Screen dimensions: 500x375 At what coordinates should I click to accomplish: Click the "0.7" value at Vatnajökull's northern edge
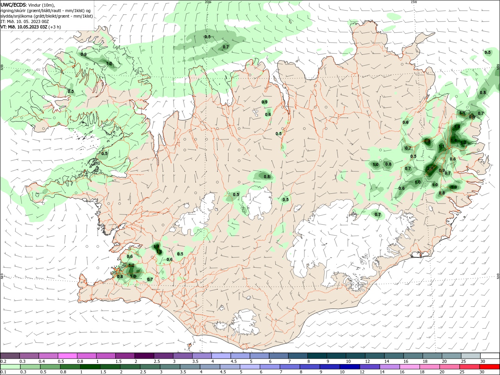[x=378, y=214]
